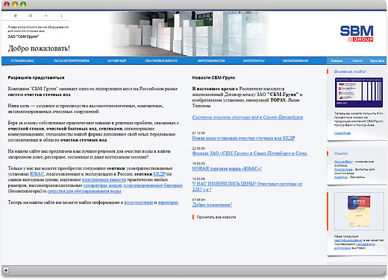388x280 pixels.
Task: Click the Новости СБМ-Групп heading
Action: point(213,77)
